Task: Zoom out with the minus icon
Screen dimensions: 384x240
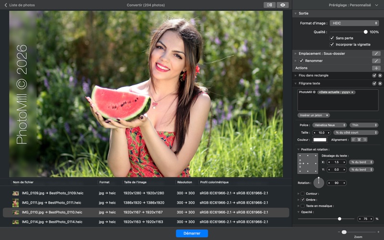Action: 339,232
